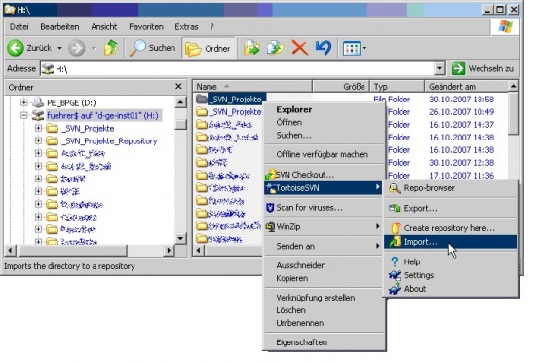The height and width of the screenshot is (361, 536).
Task: Click the red X delete icon
Action: coord(300,48)
